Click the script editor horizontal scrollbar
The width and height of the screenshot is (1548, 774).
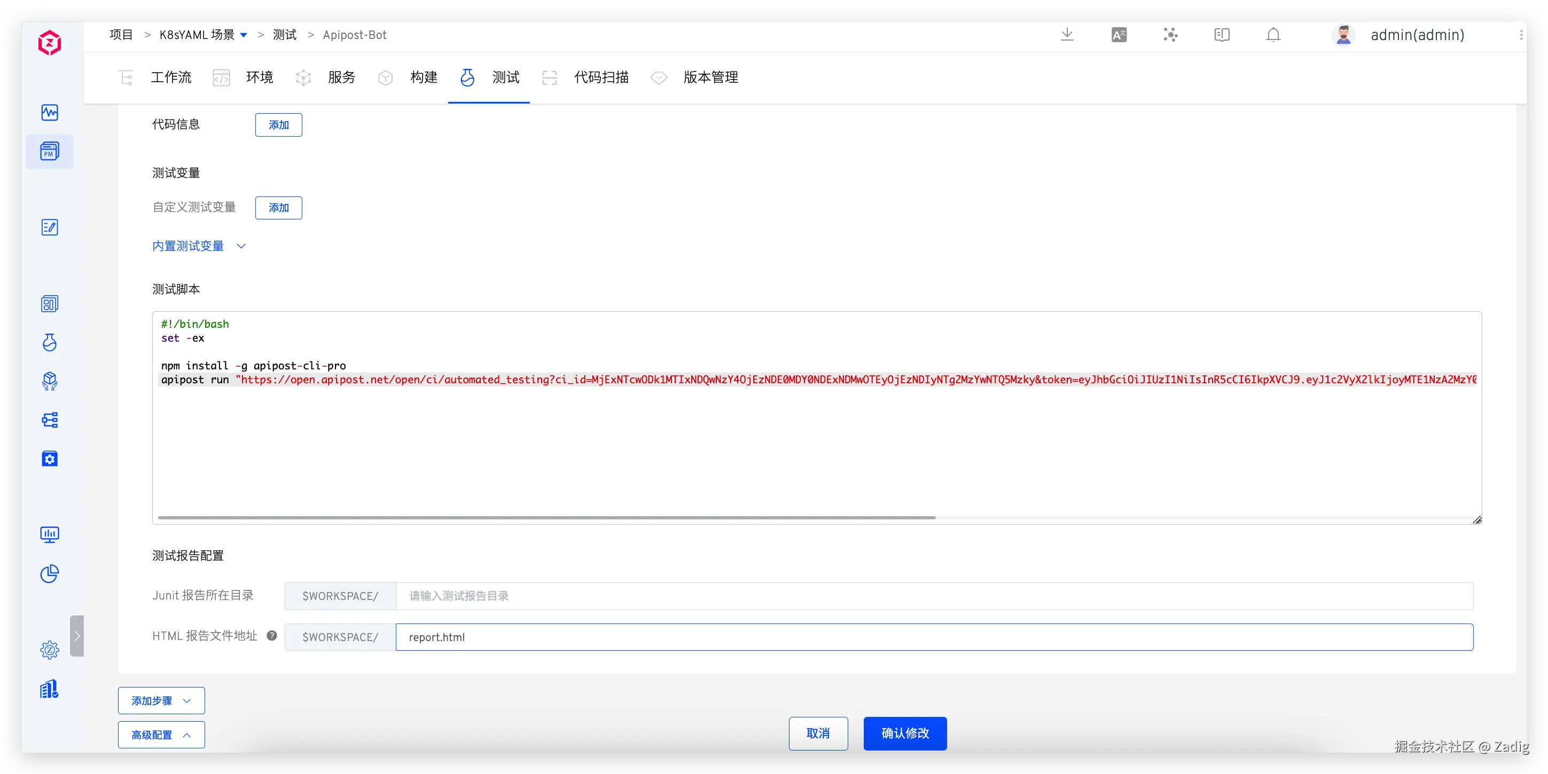[546, 517]
